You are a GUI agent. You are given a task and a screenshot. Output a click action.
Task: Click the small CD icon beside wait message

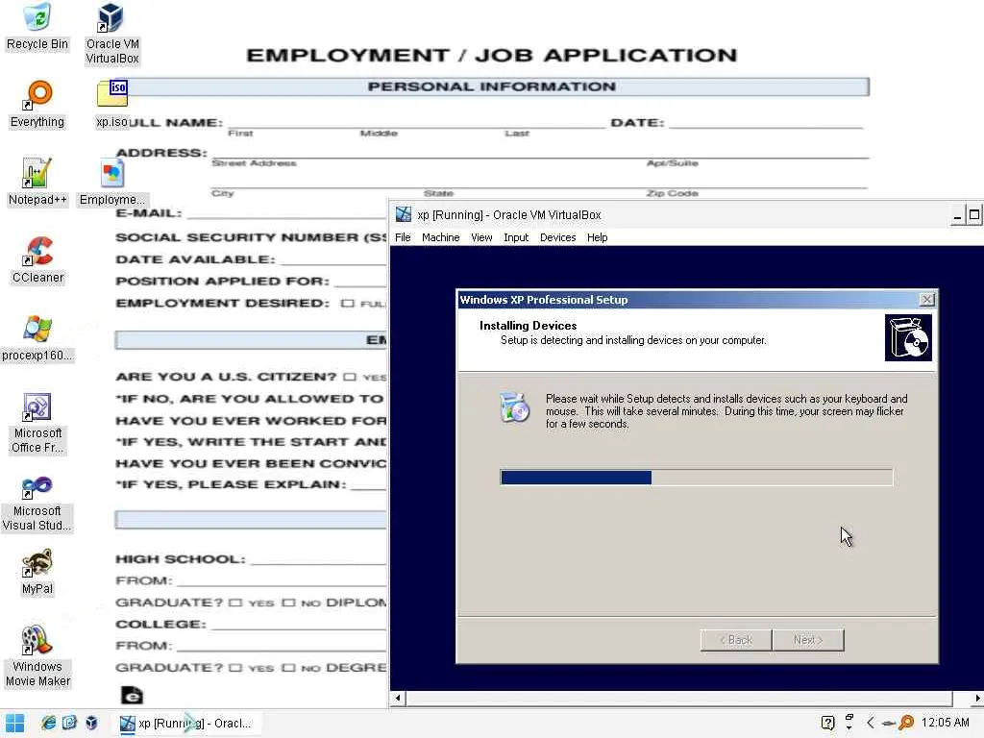[515, 406]
